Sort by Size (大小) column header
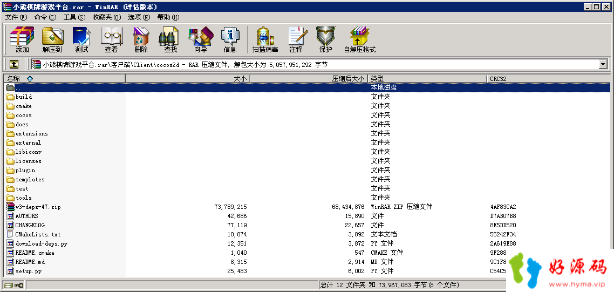614x292 pixels. click(188, 79)
